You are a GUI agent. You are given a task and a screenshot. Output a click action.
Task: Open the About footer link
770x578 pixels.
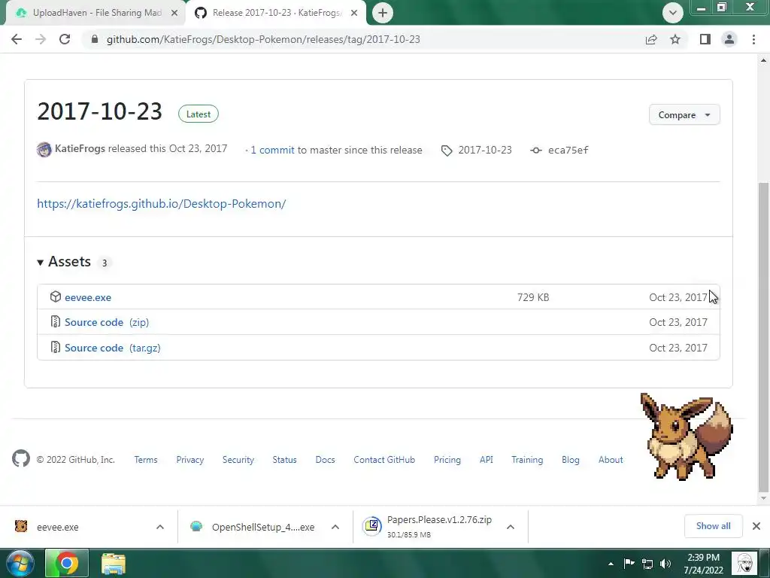click(611, 460)
